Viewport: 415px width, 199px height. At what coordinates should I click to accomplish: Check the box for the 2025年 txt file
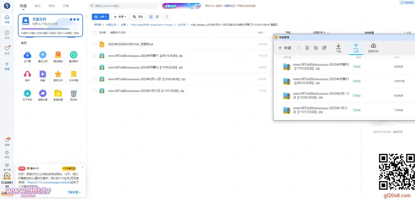coord(95,44)
